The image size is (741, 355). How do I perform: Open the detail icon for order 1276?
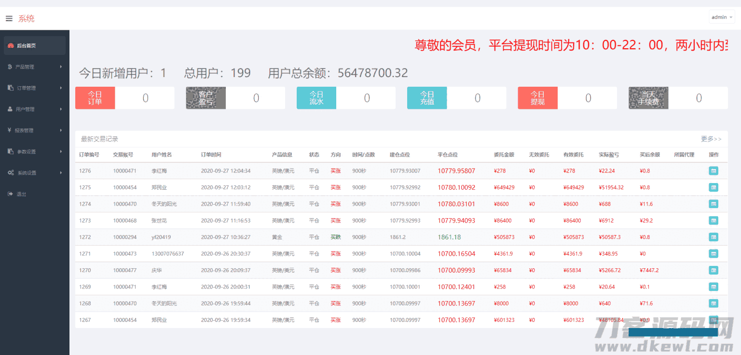pos(714,171)
